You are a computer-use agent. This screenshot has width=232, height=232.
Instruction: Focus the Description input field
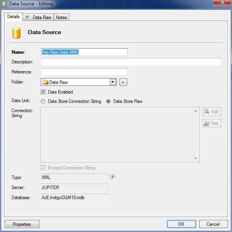point(131,62)
